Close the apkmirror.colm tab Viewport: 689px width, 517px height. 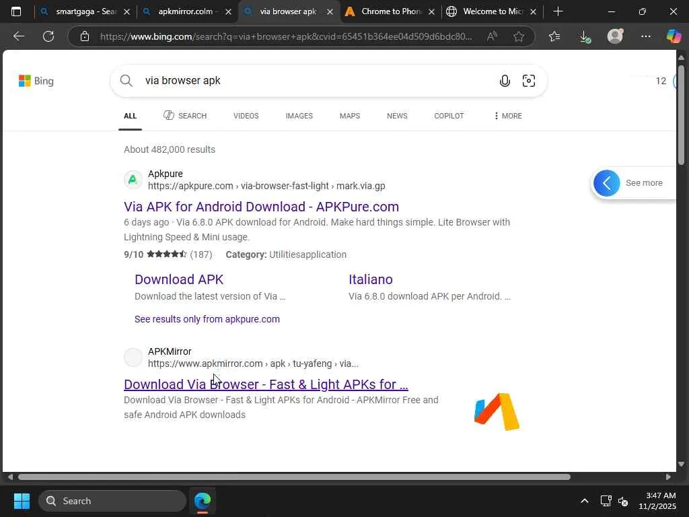[x=229, y=12]
